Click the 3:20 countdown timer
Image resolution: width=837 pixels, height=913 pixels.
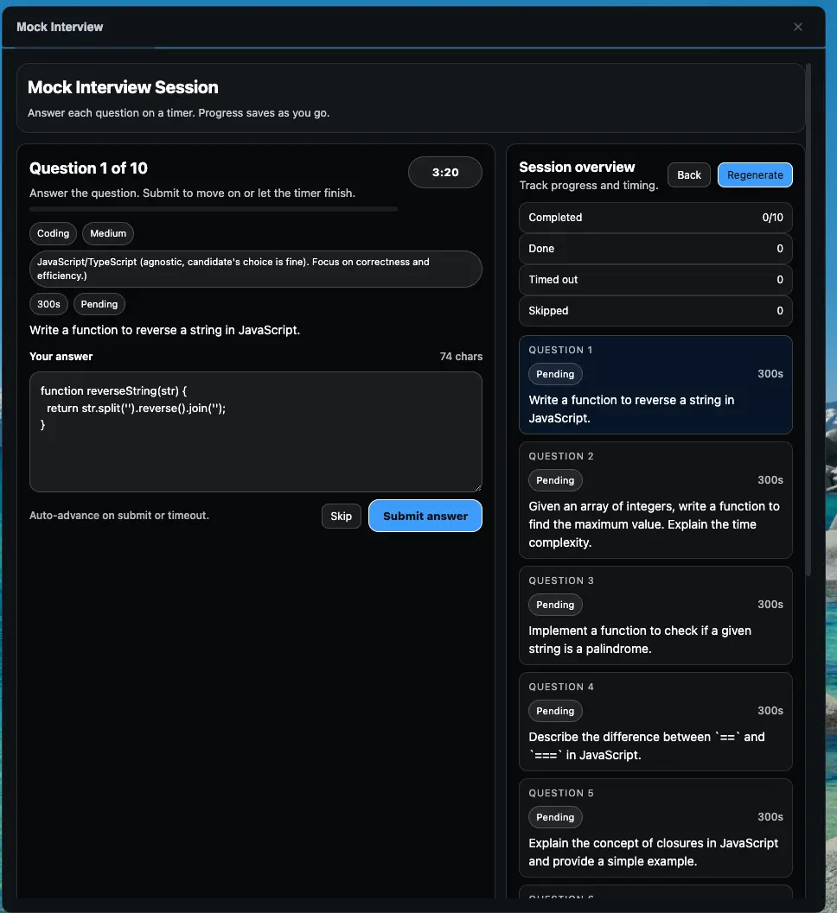click(445, 173)
